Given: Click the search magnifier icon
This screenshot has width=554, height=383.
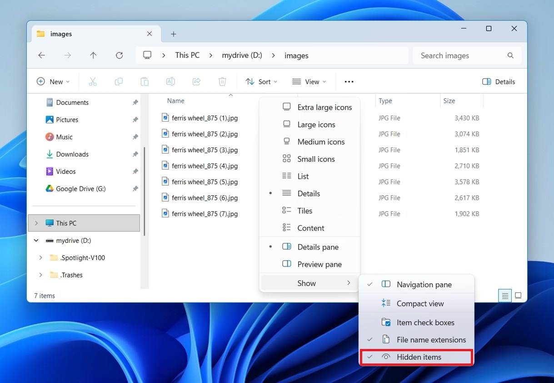Looking at the screenshot, I should click(x=510, y=55).
